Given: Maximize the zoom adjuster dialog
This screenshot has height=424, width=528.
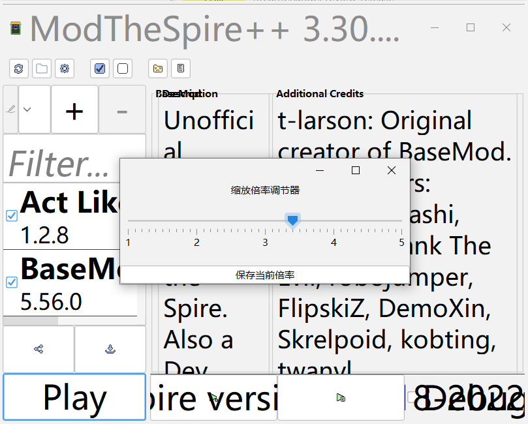Looking at the screenshot, I should point(356,170).
